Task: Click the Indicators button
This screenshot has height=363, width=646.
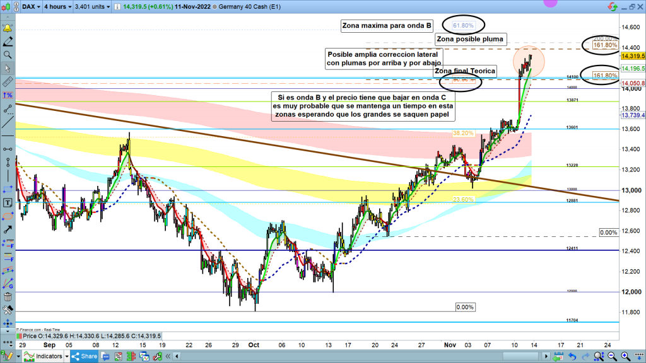Action: coord(44,356)
